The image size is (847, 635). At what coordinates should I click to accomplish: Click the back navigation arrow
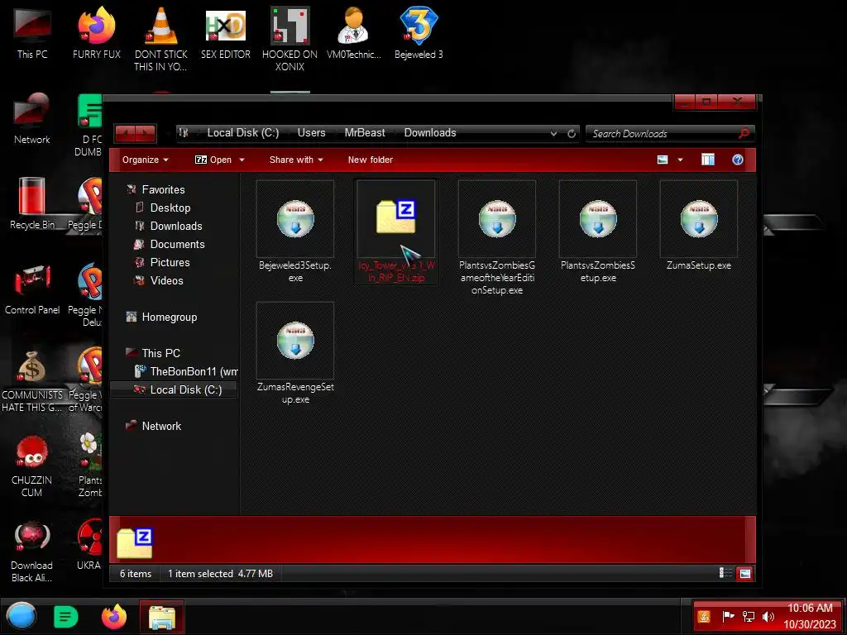point(126,133)
